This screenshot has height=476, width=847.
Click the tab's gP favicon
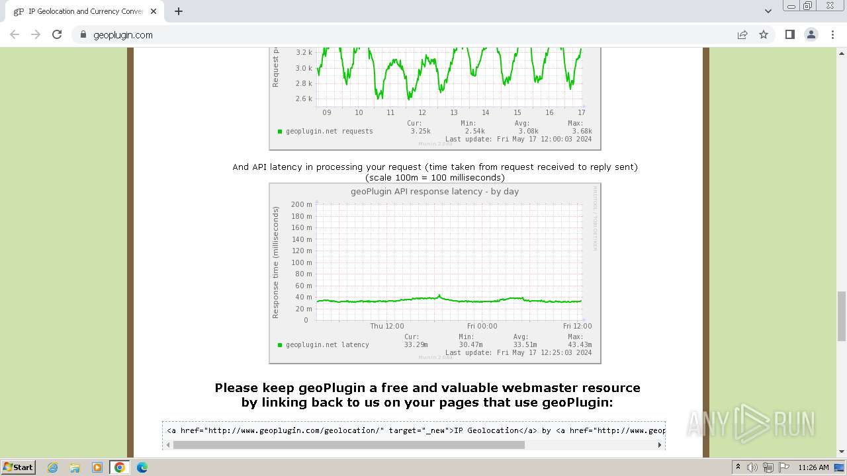(19, 11)
